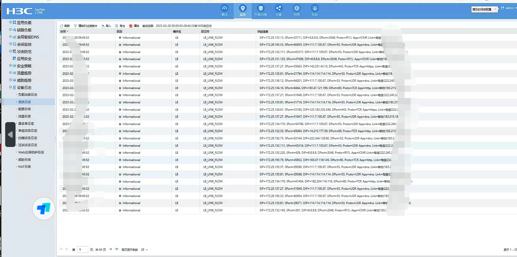Screen dimensions: 517x257
Task: Click the 清除列过滤条件 filter funnel icon
Action: click(x=76, y=26)
